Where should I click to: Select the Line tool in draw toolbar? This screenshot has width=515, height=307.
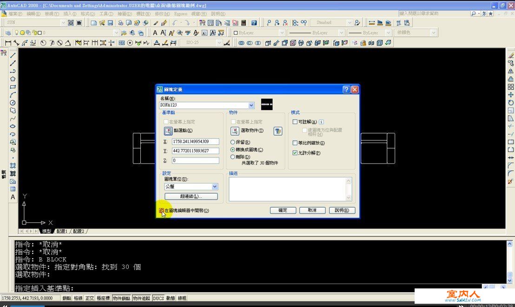click(13, 55)
